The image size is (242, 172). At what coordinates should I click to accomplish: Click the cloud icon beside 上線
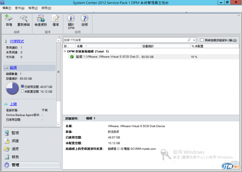(x=6, y=104)
